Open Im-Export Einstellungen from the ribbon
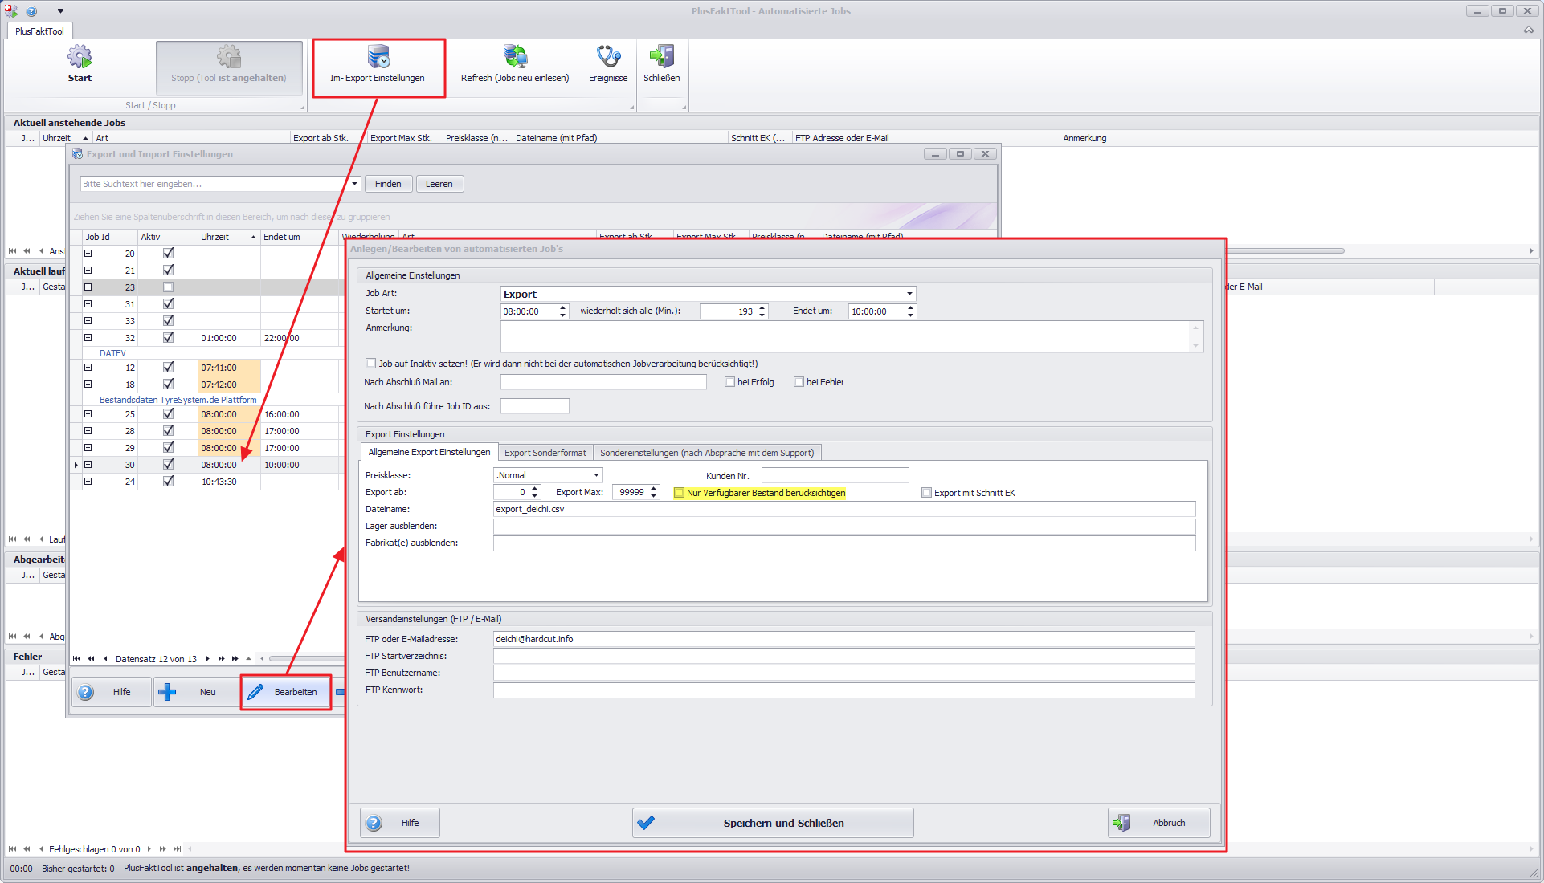 coord(378,67)
